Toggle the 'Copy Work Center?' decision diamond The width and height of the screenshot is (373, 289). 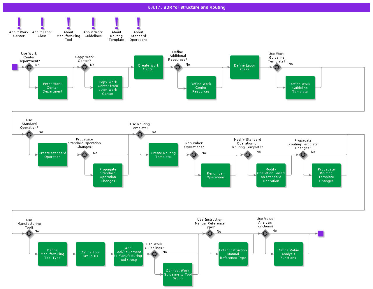click(85, 67)
